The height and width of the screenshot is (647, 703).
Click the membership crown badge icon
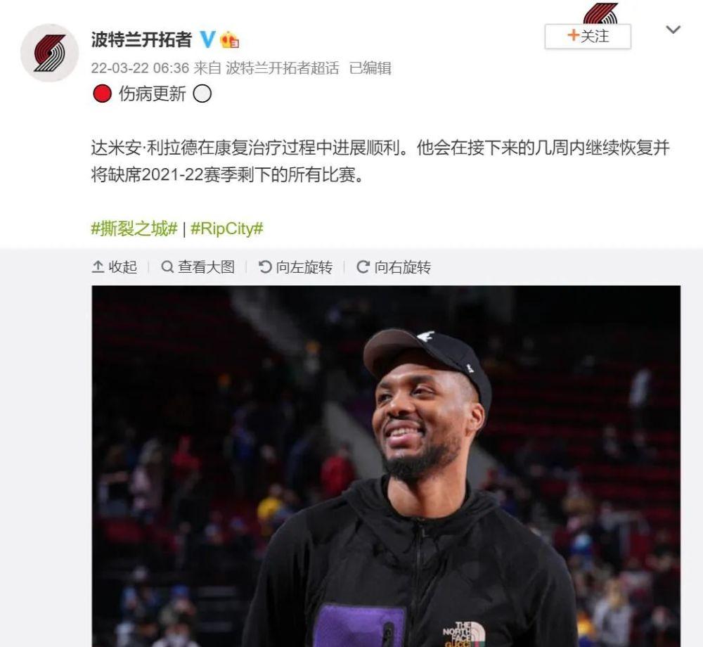[230, 40]
